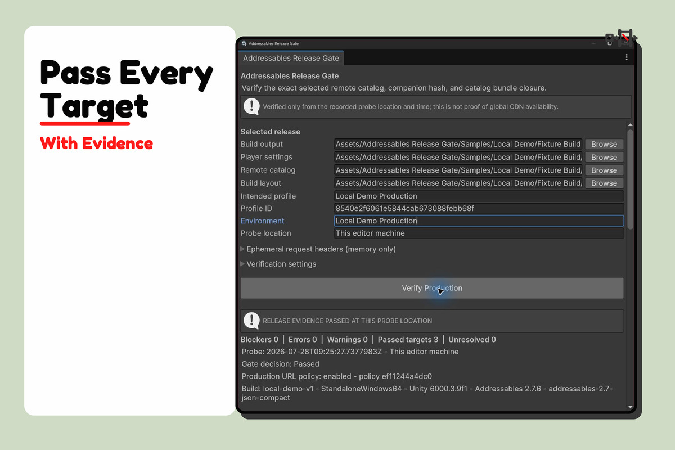
Task: Browse for the Build output path
Action: pyautogui.click(x=604, y=144)
